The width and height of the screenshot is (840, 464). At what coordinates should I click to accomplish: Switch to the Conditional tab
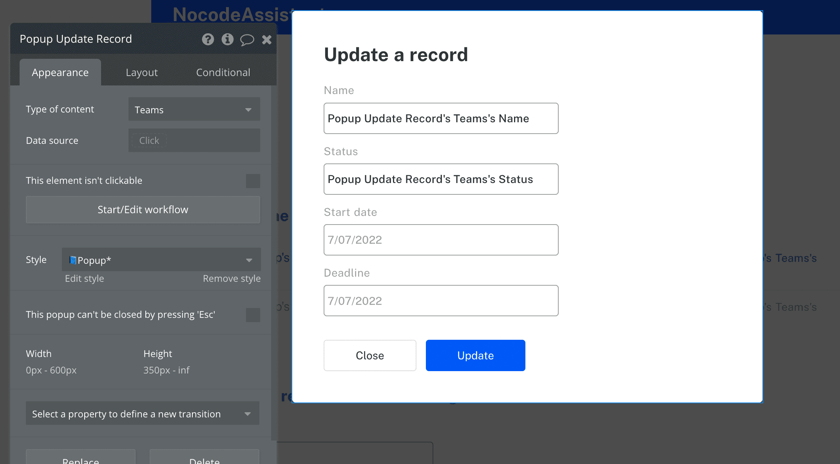tap(223, 72)
